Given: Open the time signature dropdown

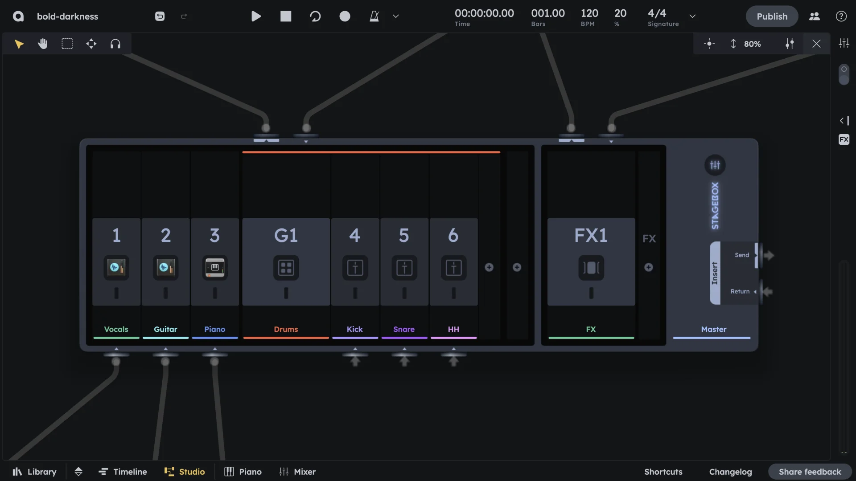Looking at the screenshot, I should [x=692, y=16].
